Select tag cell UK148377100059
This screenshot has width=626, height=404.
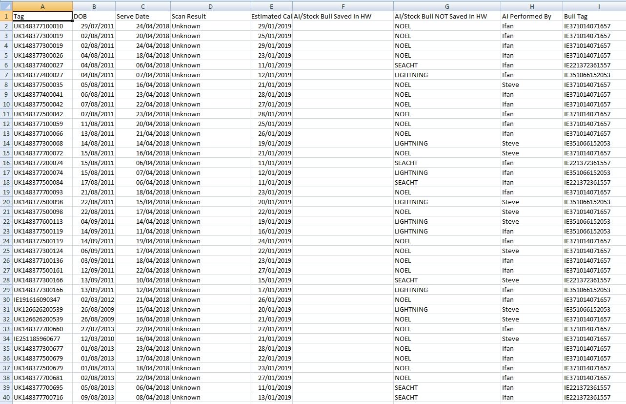[43, 124]
